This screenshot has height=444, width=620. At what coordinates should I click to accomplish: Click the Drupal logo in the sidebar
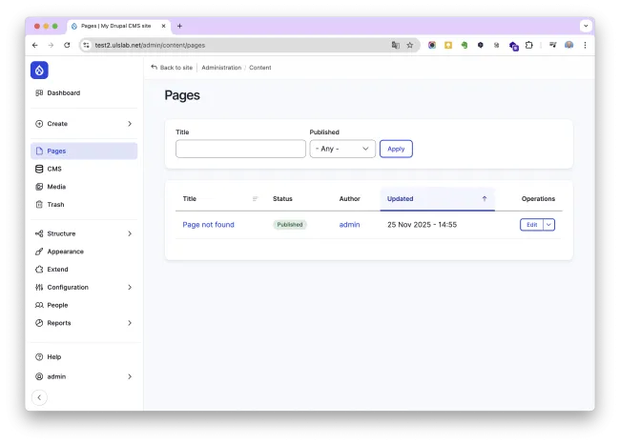[x=39, y=71]
